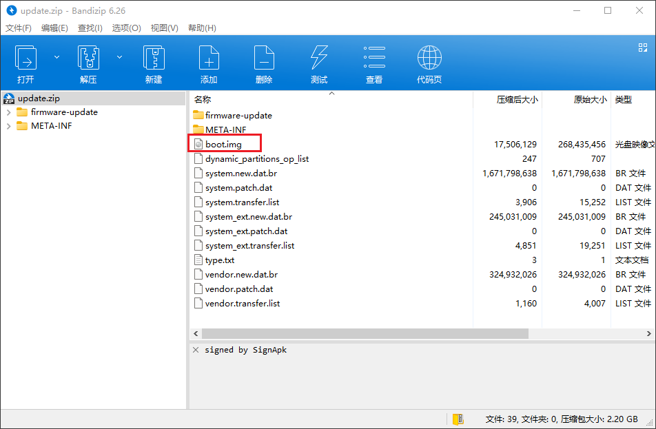Click the horizontal scrollbar thumb
Screen dimensions: 656x429
(365, 333)
